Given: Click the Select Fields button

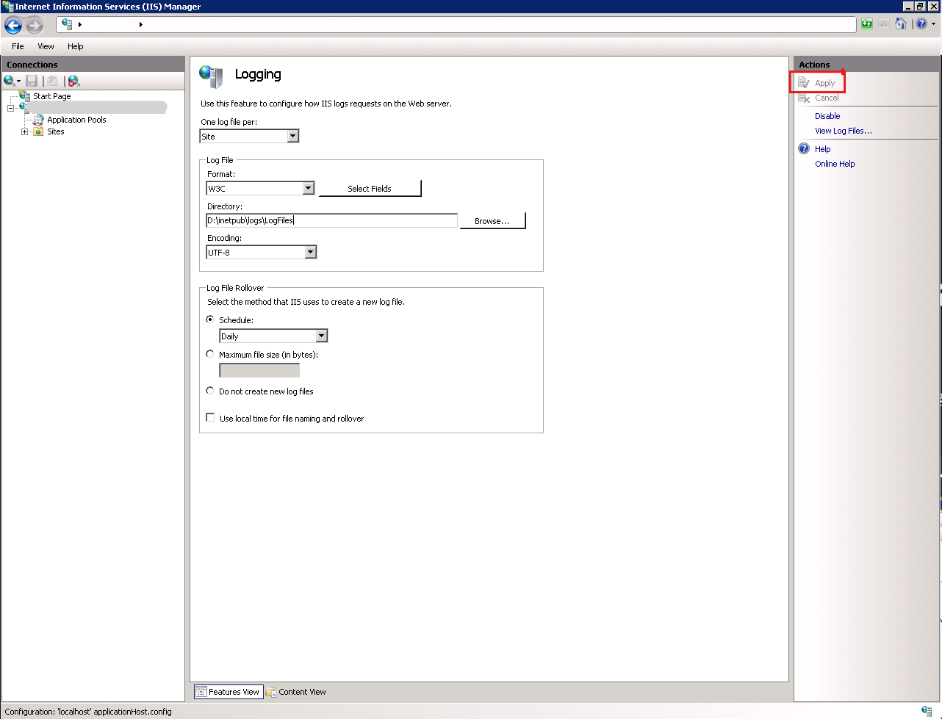Looking at the screenshot, I should tap(370, 189).
